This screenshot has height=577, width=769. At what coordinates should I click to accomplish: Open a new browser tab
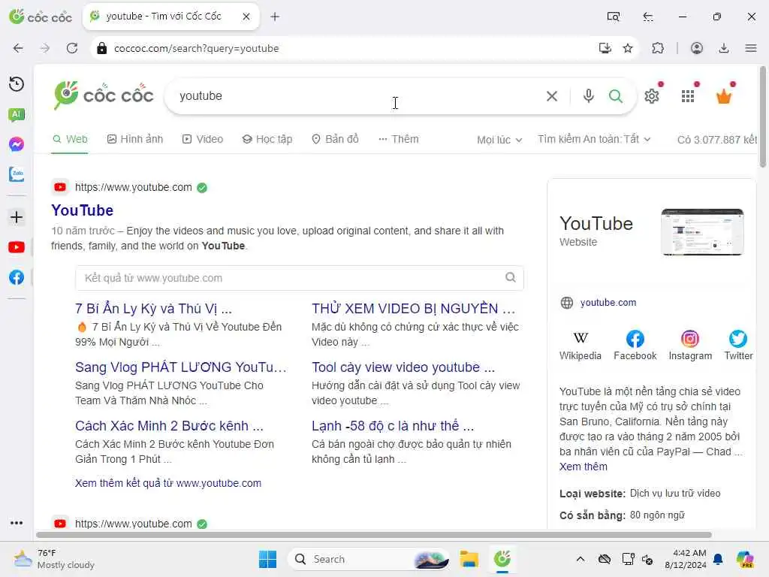[275, 17]
